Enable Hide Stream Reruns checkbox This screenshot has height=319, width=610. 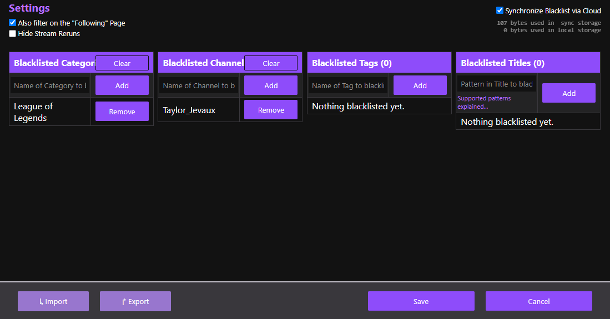pyautogui.click(x=13, y=34)
